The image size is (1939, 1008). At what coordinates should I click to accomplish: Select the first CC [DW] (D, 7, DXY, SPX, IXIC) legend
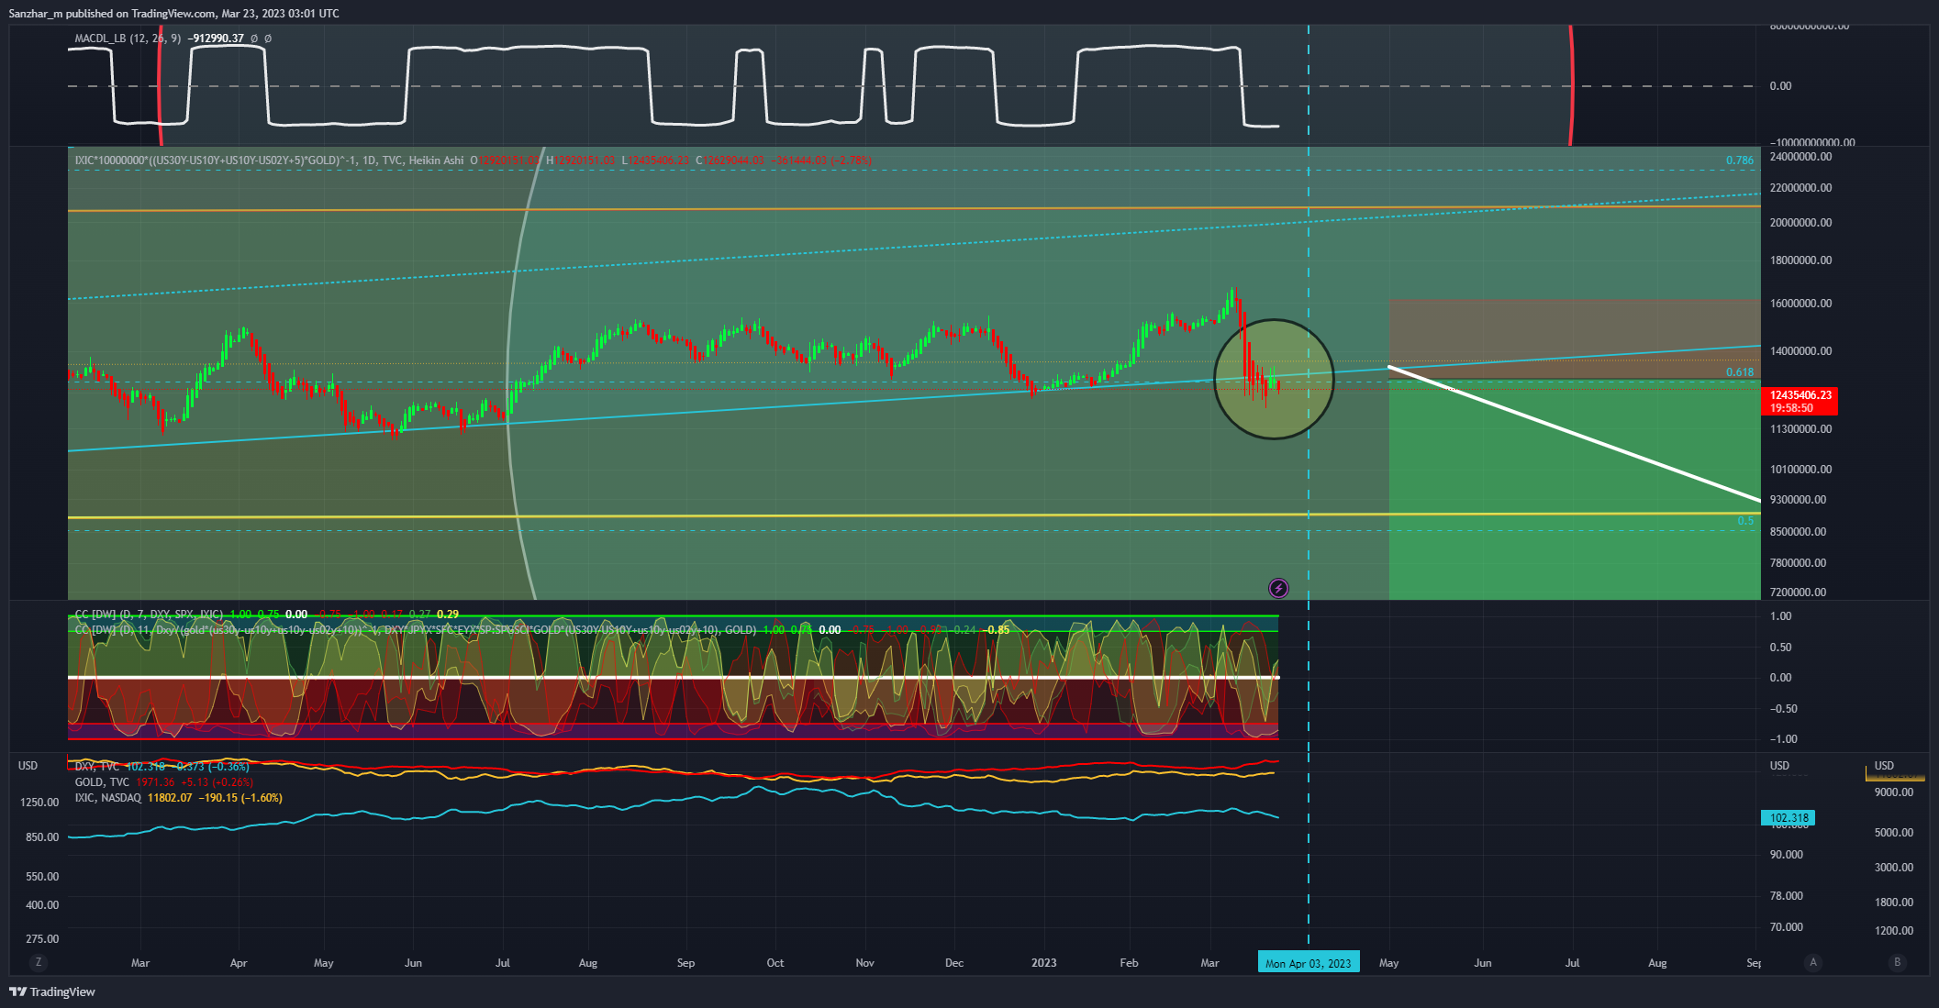coord(149,615)
